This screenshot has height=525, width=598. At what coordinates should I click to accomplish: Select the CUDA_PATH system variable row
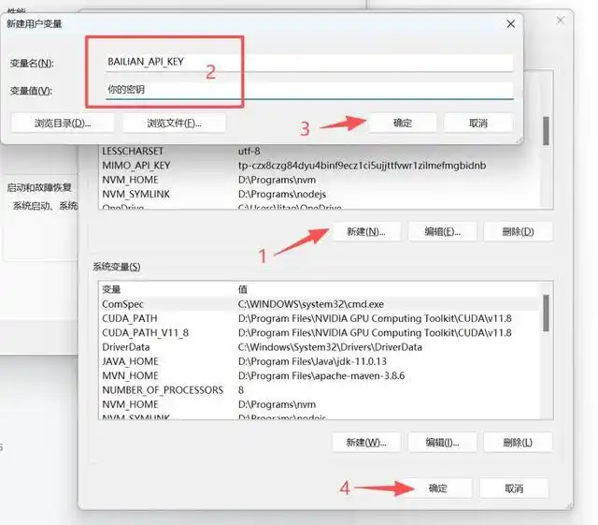pyautogui.click(x=320, y=318)
